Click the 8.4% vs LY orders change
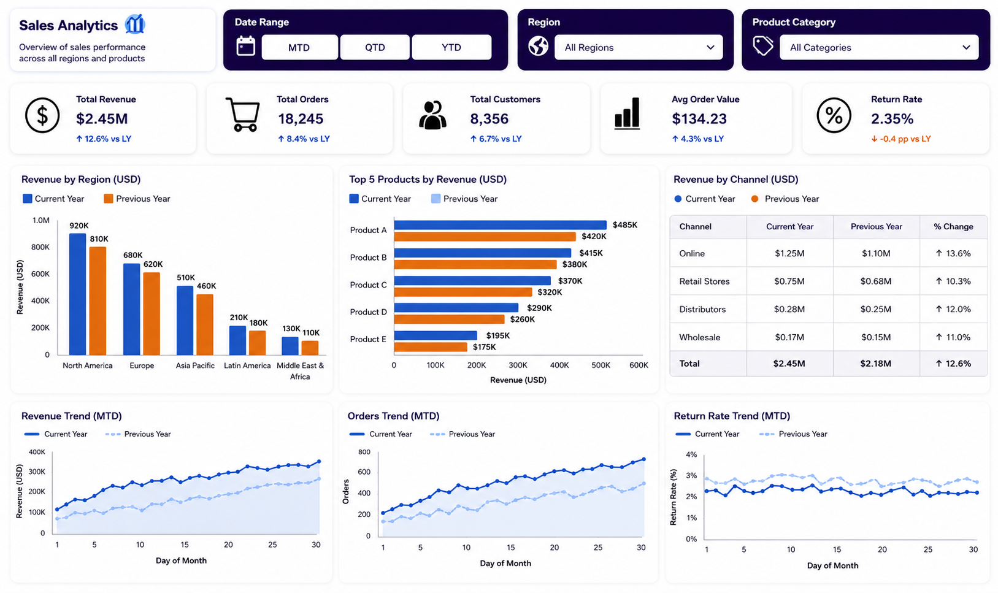Viewport: 998px width, 593px height. [304, 139]
